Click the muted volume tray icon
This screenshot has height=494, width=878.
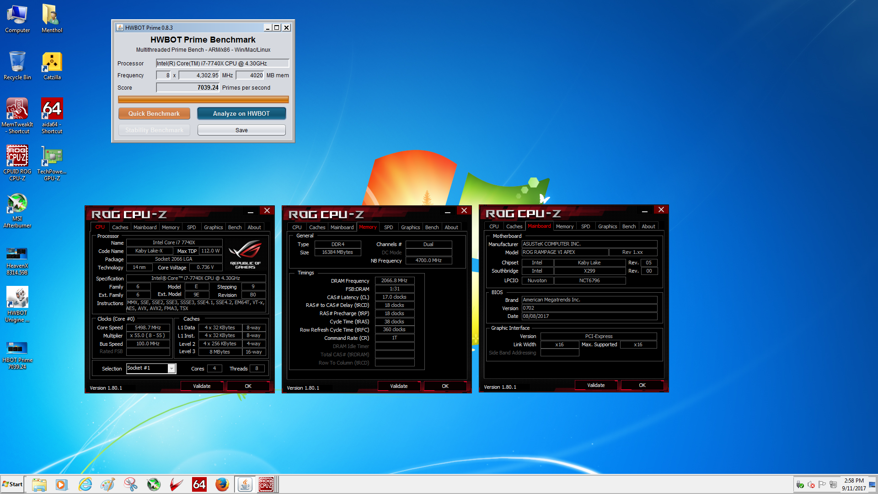click(811, 485)
